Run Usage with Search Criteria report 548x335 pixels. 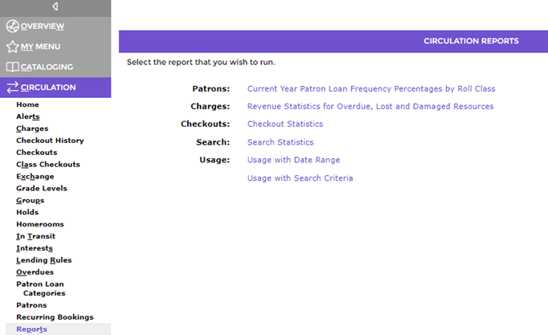[x=300, y=178]
